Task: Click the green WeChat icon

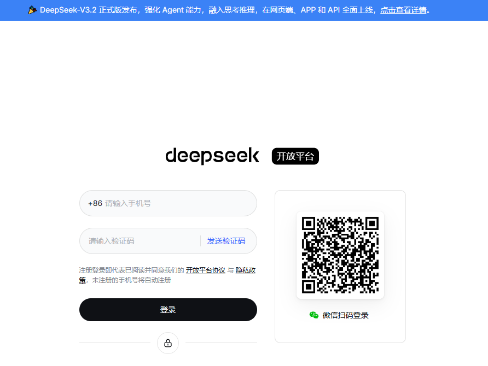Action: 314,315
